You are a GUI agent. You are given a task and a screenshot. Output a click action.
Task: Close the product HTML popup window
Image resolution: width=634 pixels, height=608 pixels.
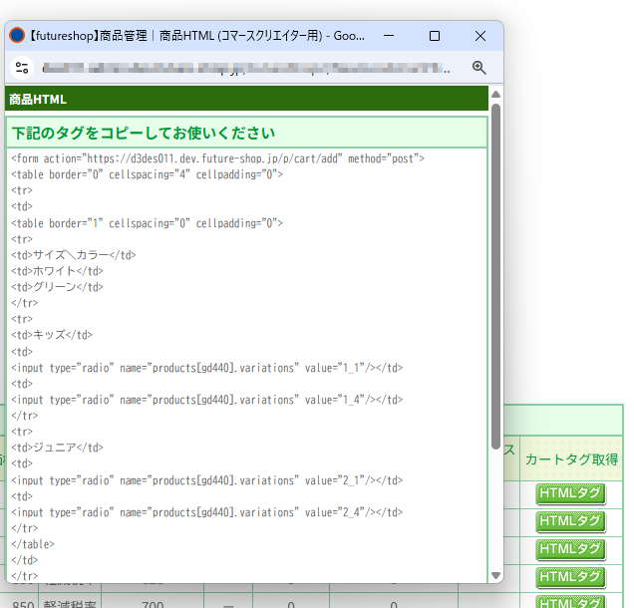pyautogui.click(x=480, y=36)
